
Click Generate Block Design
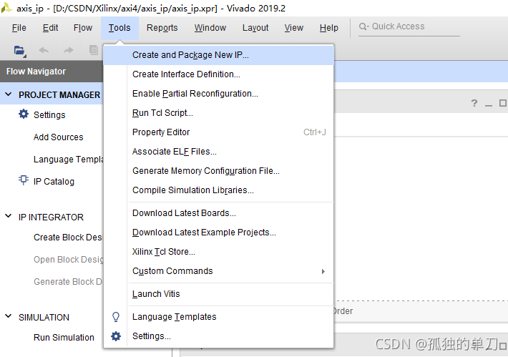[68, 281]
